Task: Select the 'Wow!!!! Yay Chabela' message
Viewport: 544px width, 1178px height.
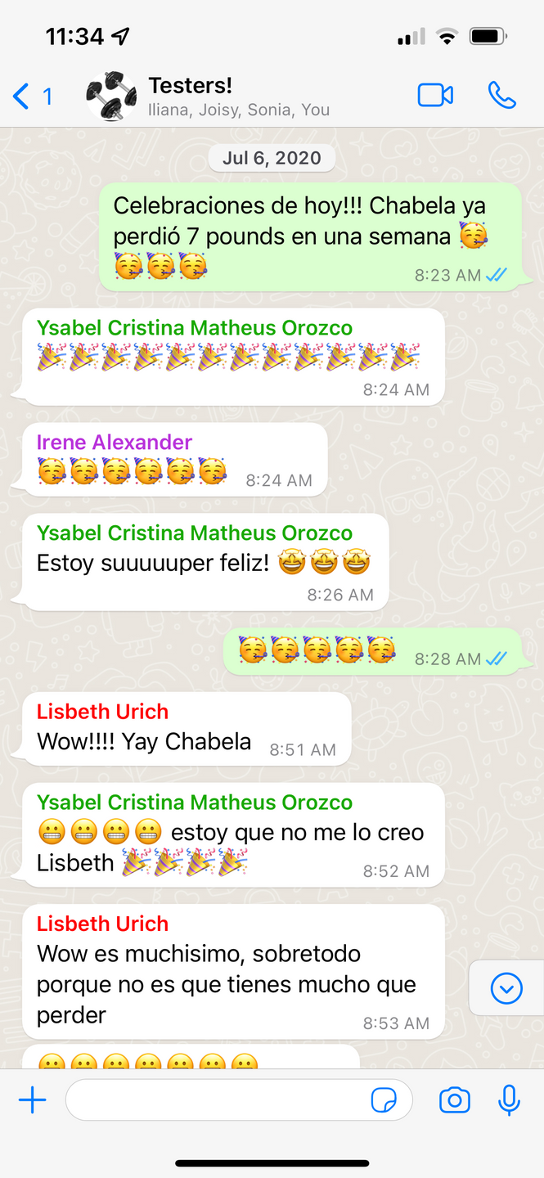Action: coord(187,729)
